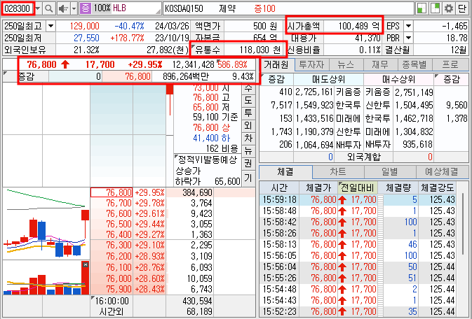The image size is (472, 319).
Task: Click the 2,725,161 sell volume cell
Action: point(314,92)
